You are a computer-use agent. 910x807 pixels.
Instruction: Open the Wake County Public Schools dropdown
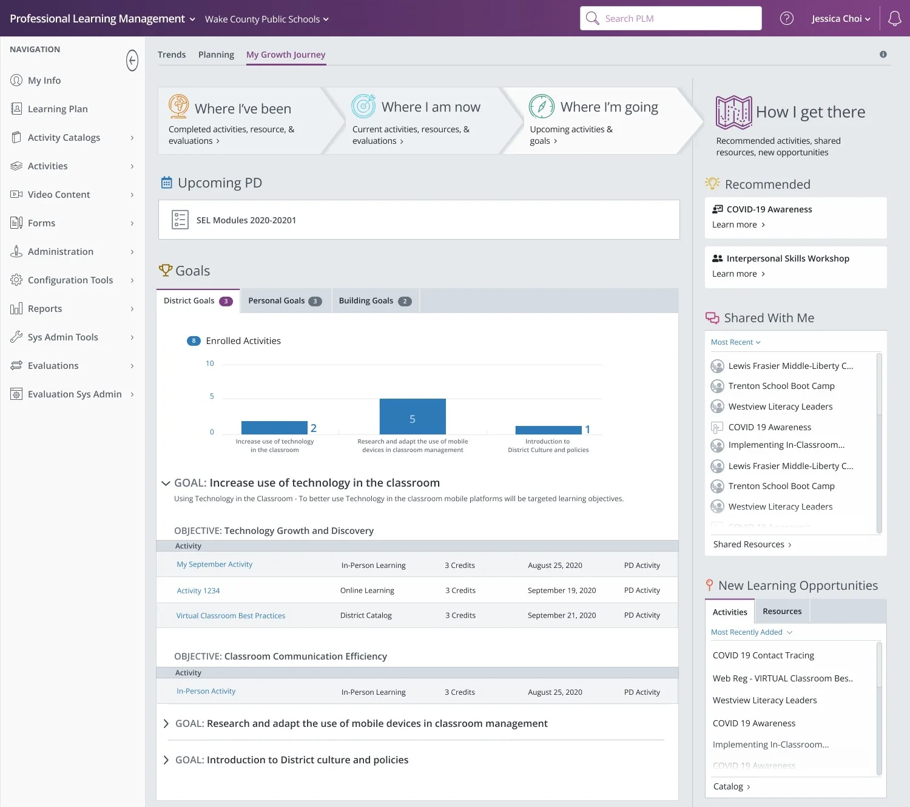click(266, 19)
